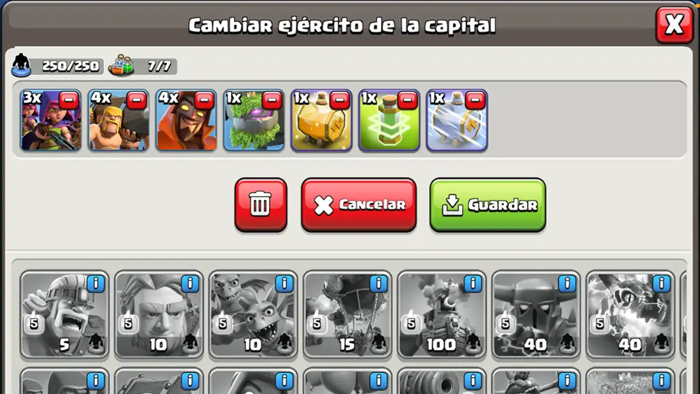This screenshot has width=700, height=394.
Task: Add the P.E.K.K.A troop costing 40
Action: pyautogui.click(x=537, y=315)
